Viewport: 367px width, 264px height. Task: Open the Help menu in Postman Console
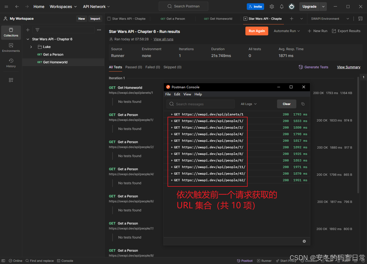click(198, 94)
